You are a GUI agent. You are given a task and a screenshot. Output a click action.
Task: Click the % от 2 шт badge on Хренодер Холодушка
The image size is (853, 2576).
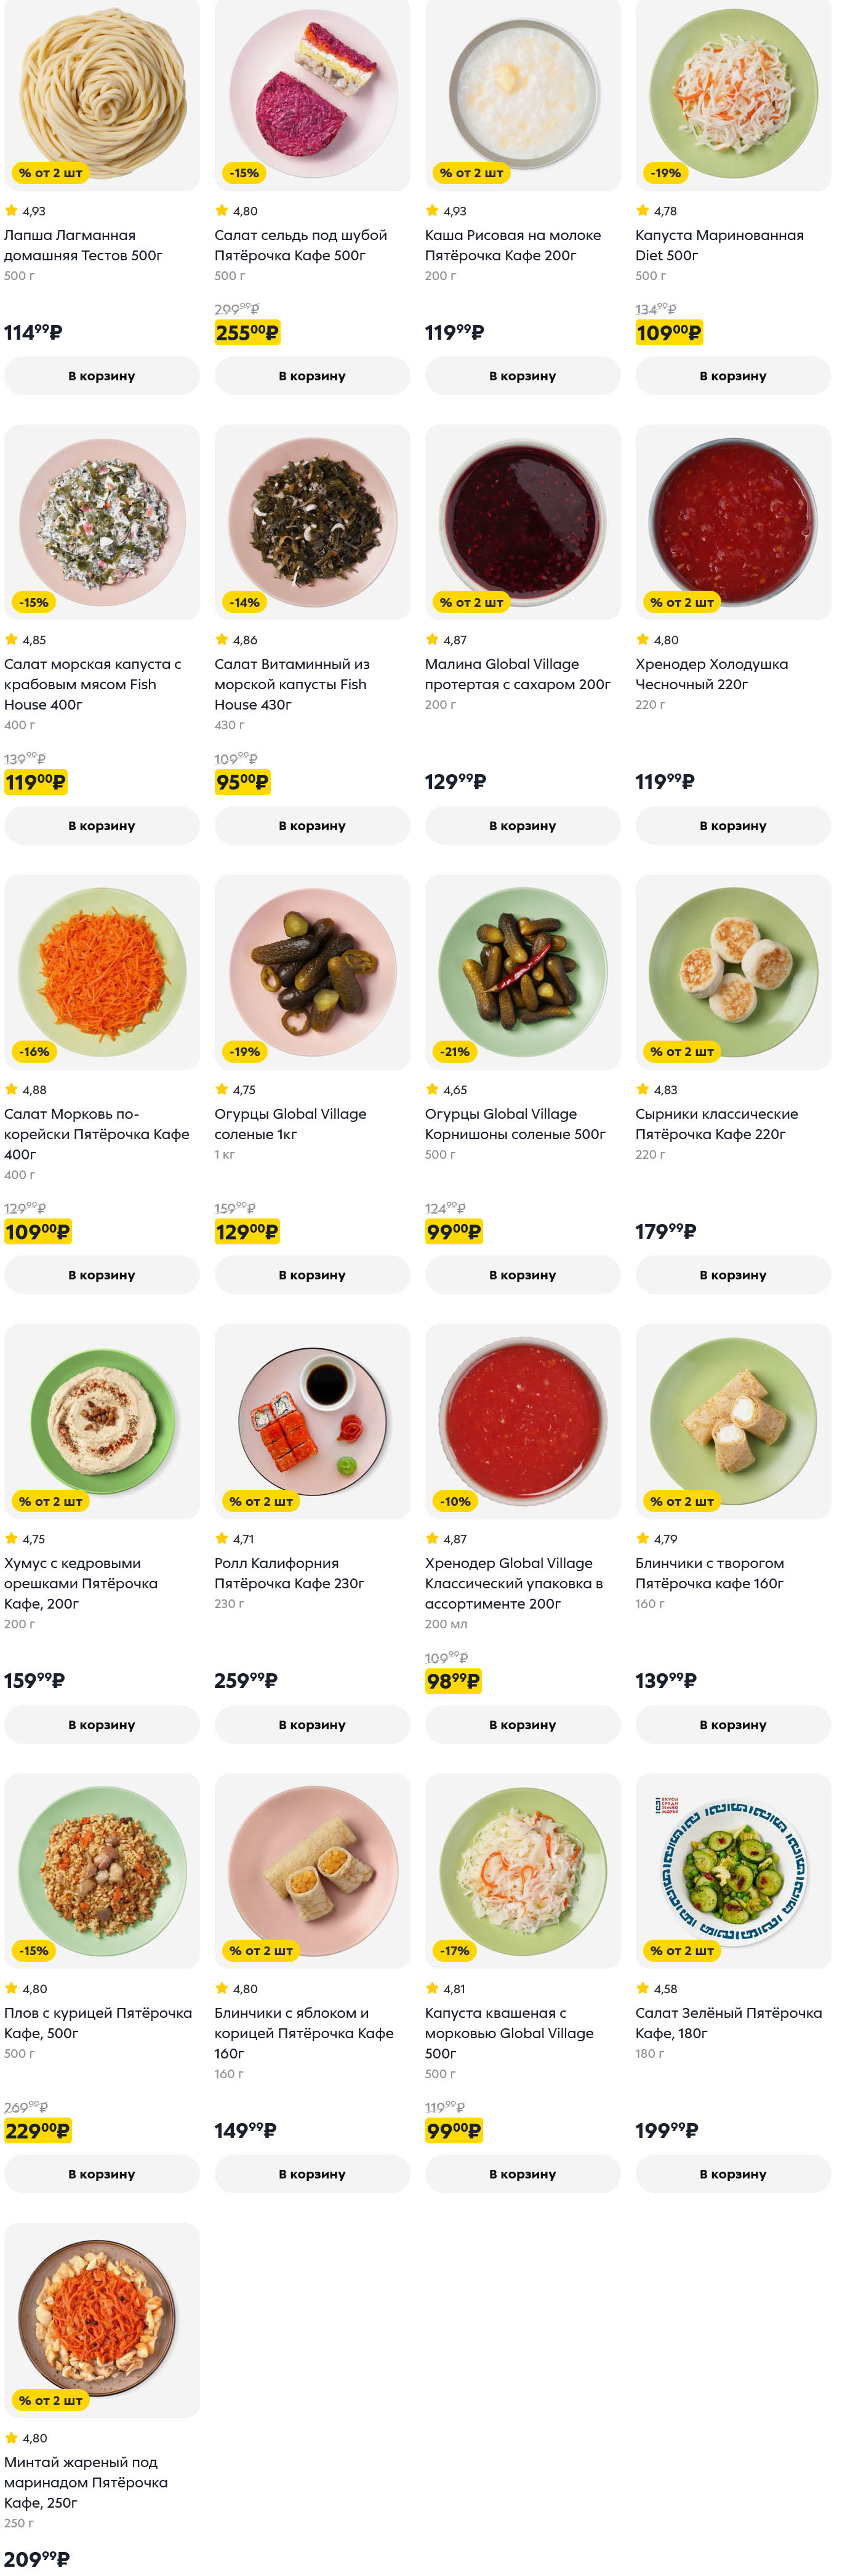click(x=681, y=602)
